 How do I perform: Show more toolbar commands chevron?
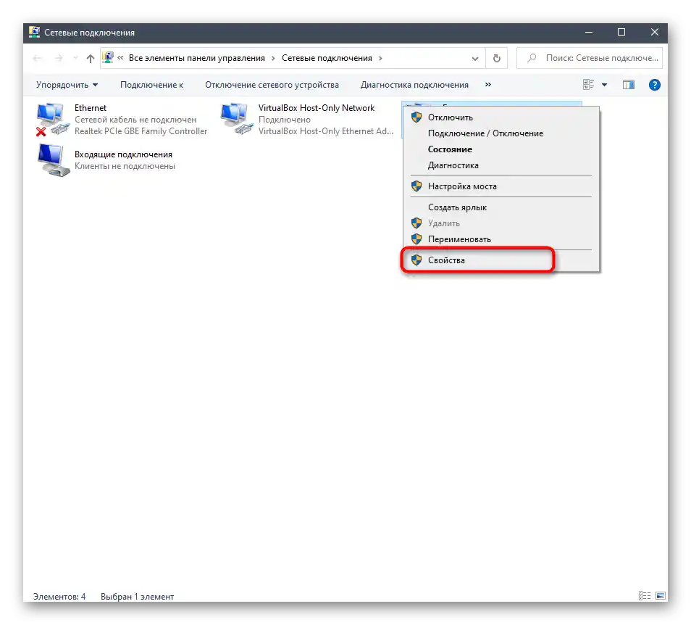pos(488,84)
